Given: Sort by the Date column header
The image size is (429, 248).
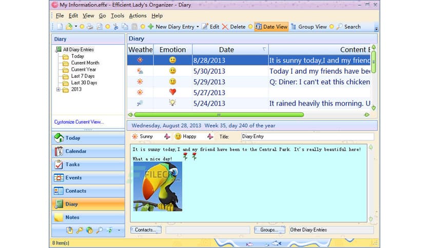Looking at the screenshot, I should point(230,49).
